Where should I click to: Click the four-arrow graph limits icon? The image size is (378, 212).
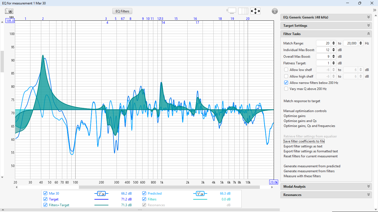[x=255, y=11]
